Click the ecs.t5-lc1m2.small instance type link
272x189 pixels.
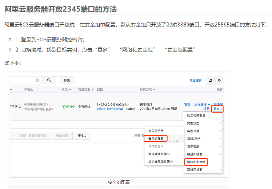click(110, 109)
